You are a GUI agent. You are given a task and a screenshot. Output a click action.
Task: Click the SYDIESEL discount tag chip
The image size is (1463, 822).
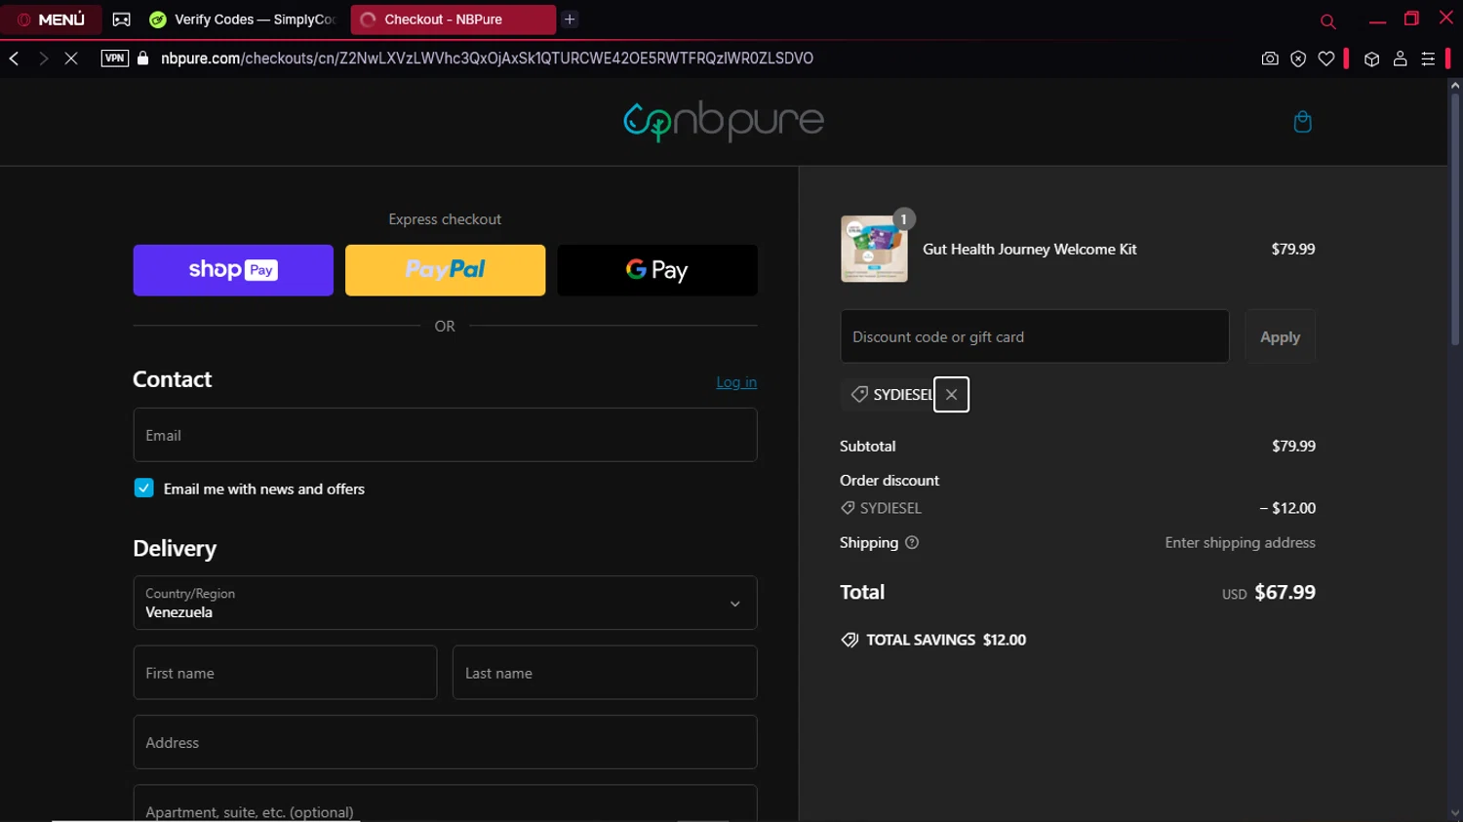[891, 395]
